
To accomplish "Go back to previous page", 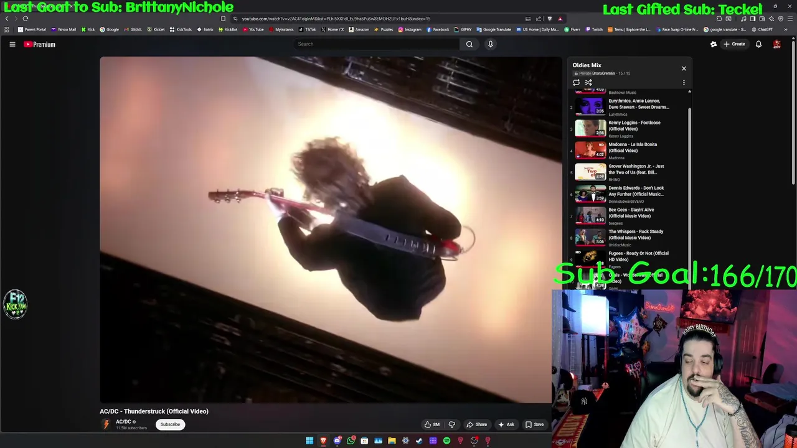I will pyautogui.click(x=7, y=19).
